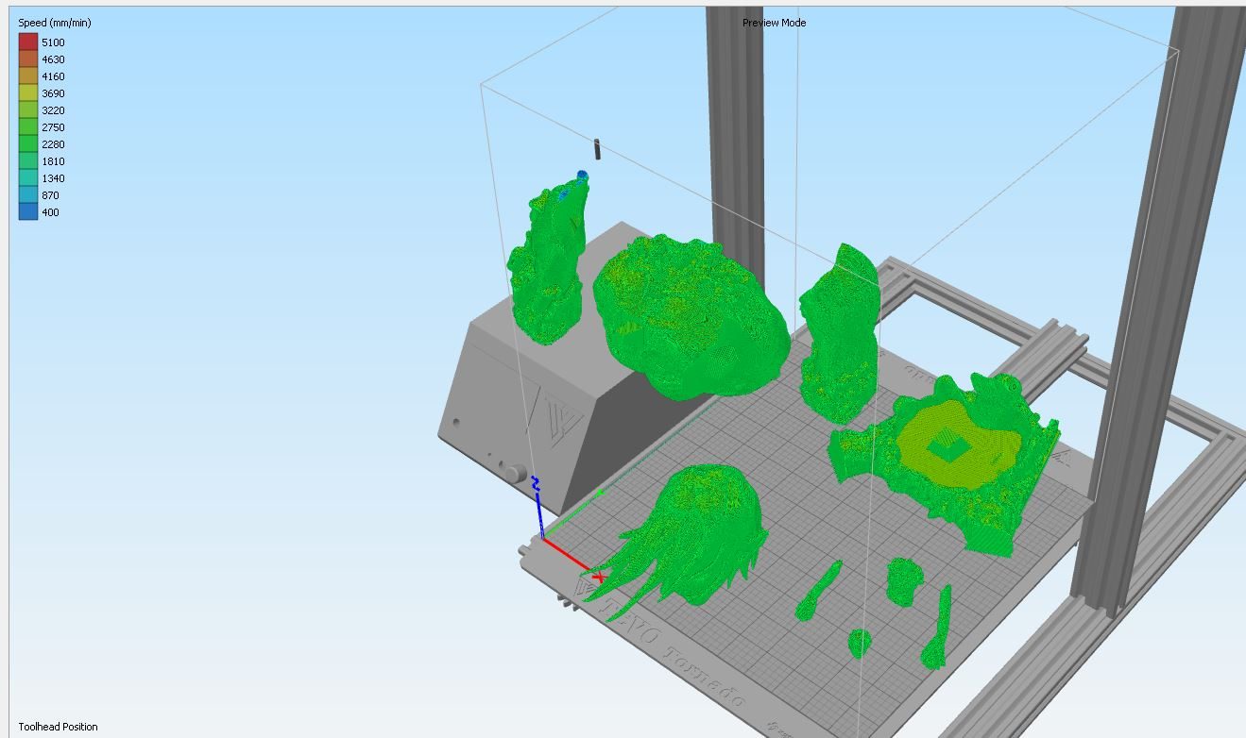The height and width of the screenshot is (738, 1246).
Task: Click the red 5100 speed legend swatch
Action: tap(28, 42)
